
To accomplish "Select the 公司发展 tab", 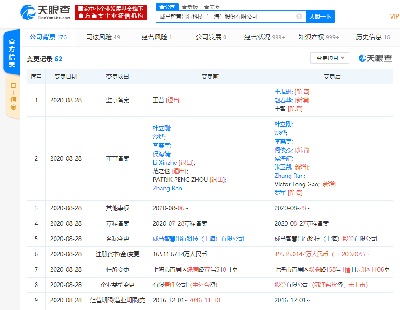I will tap(211, 37).
